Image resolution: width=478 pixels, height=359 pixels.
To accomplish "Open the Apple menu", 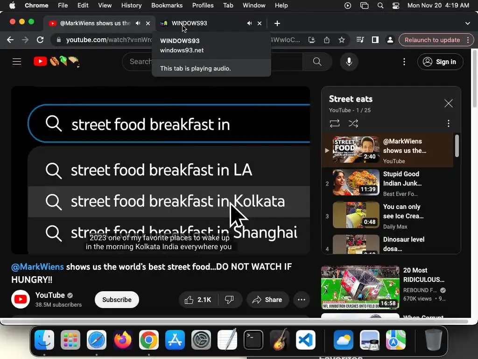I will pos(12,6).
